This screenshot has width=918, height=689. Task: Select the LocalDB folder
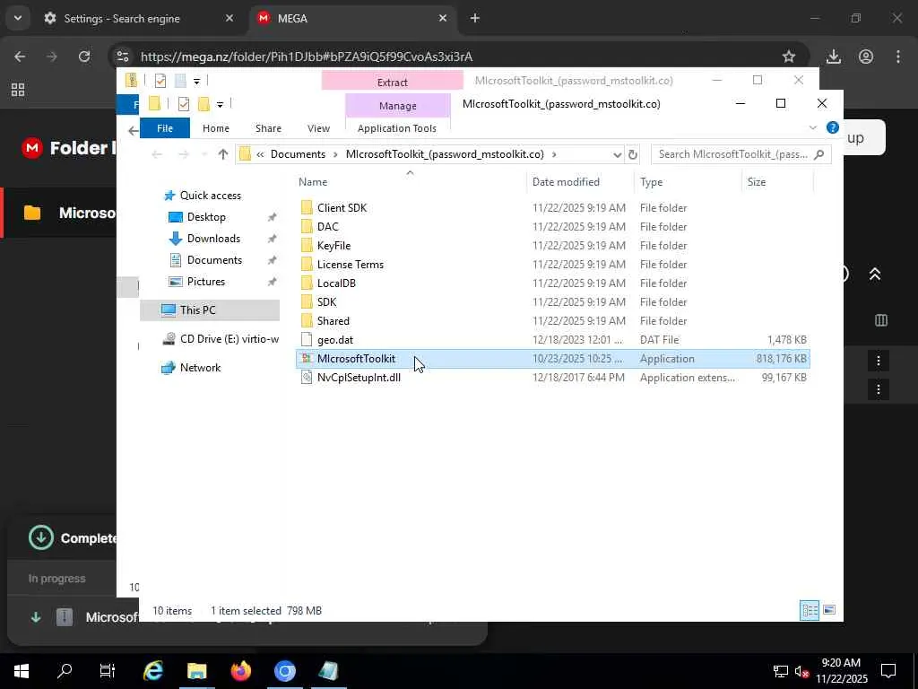click(336, 283)
